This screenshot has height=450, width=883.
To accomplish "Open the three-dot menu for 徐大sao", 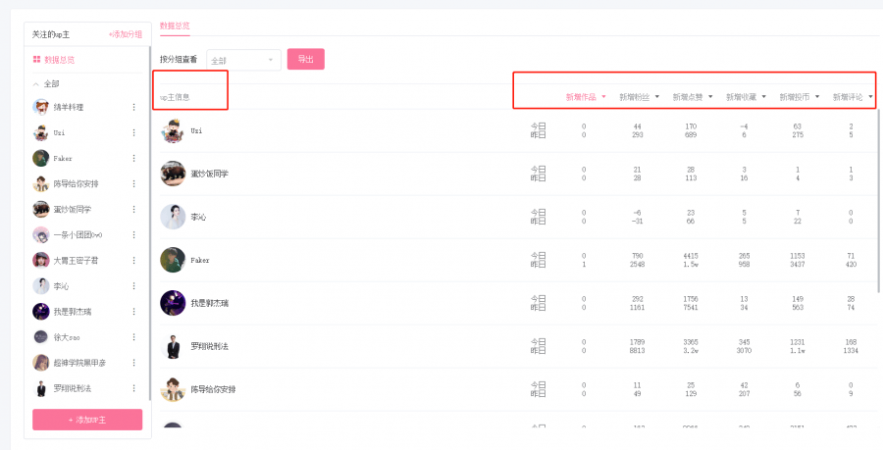I will click(134, 337).
